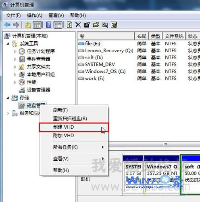Click the black X delete toolbar icon
The image size is (200, 202).
click(78, 25)
